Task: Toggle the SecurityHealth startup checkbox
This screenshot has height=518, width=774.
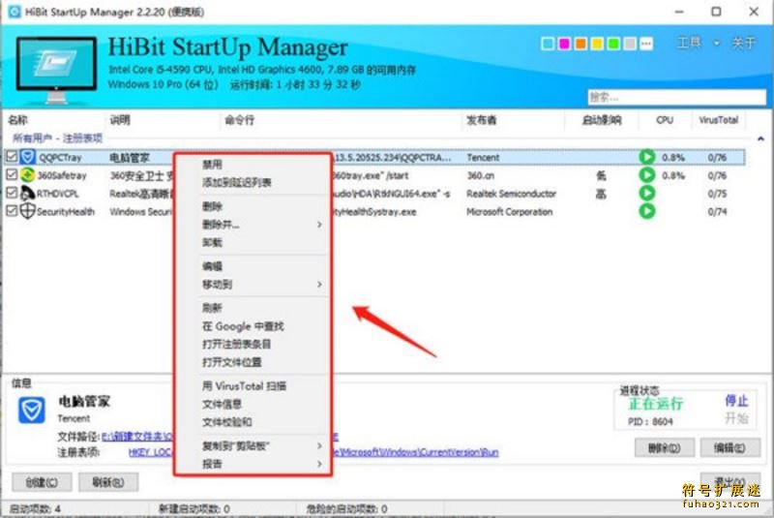Action: click(12, 211)
